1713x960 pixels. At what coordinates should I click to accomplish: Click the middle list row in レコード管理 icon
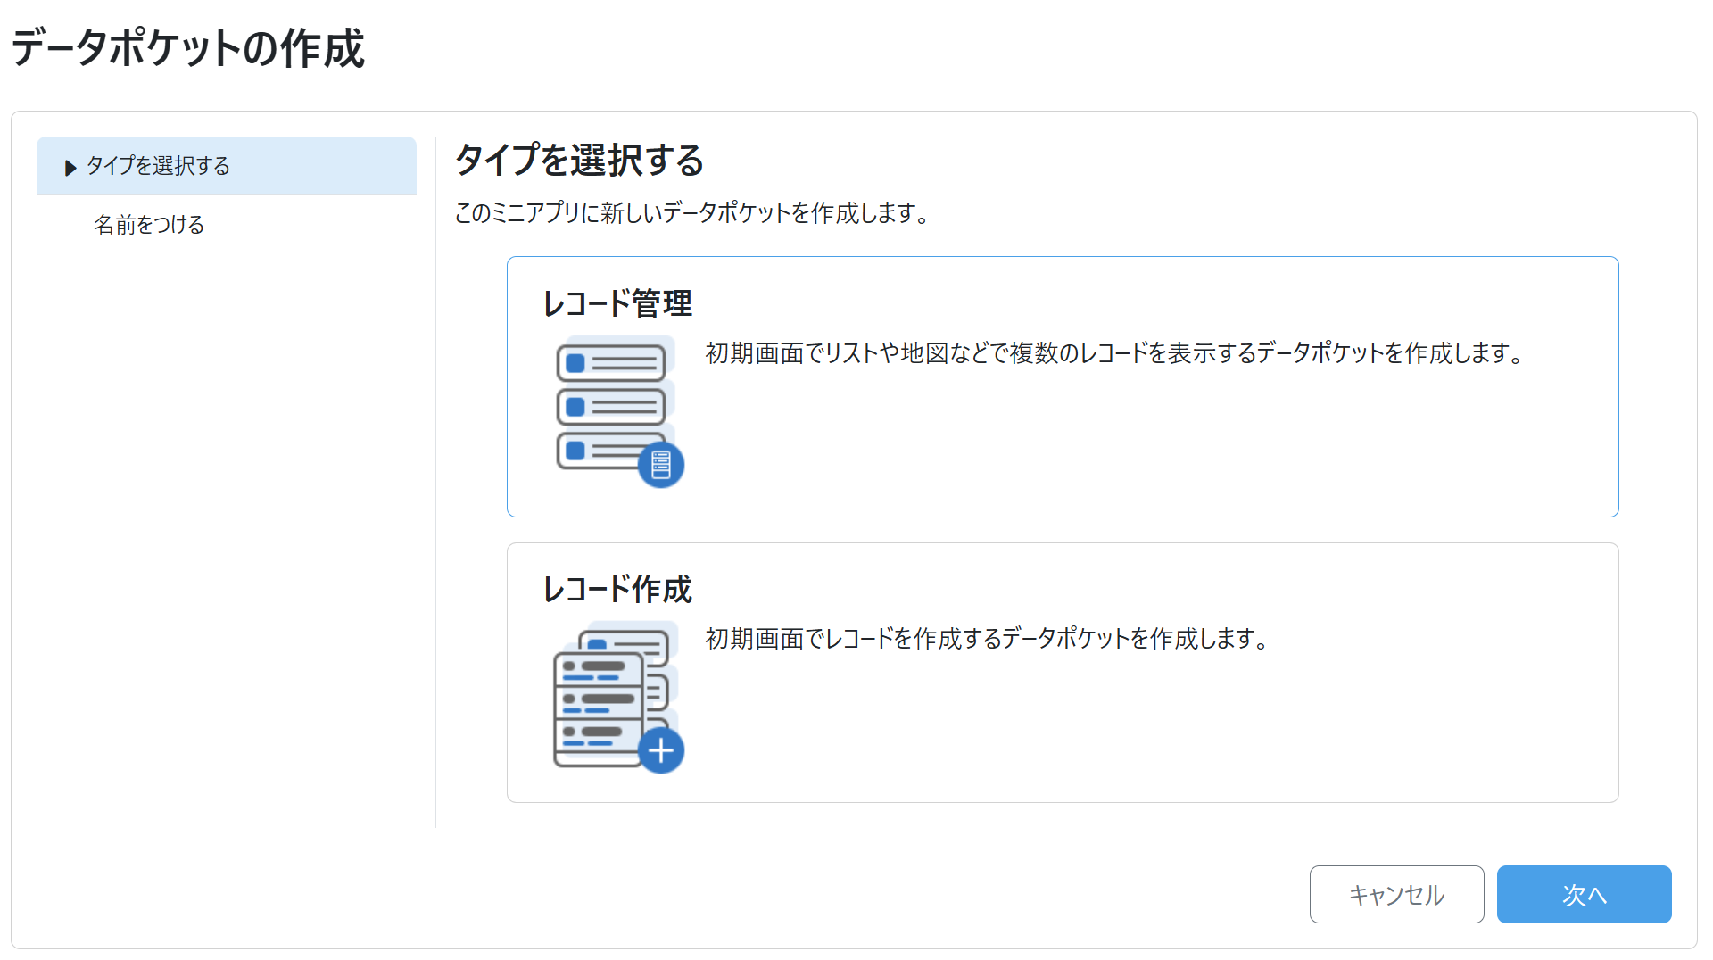(x=611, y=407)
